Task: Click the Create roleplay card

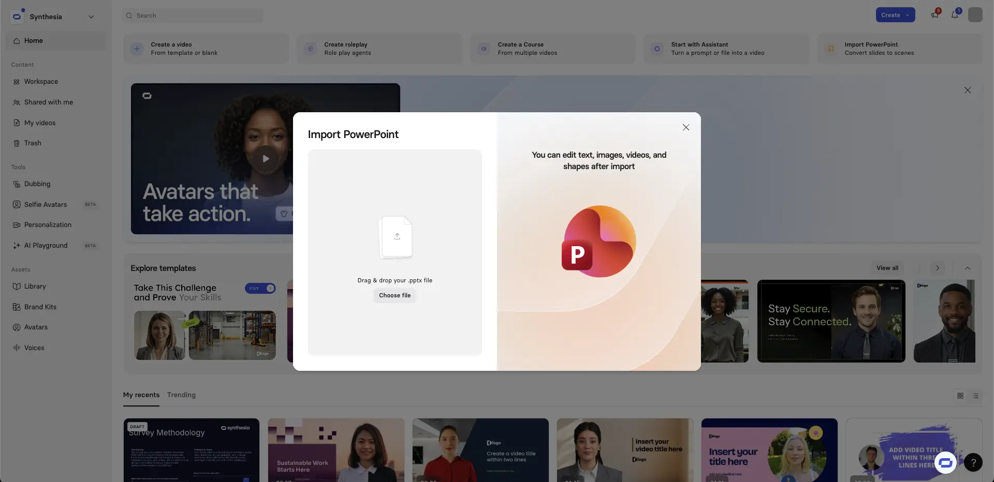Action: pos(379,49)
